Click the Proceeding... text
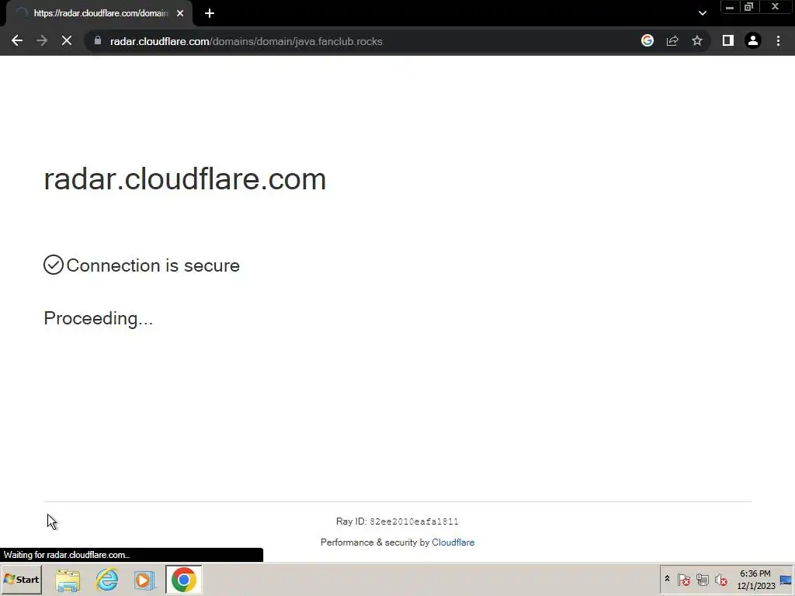Image resolution: width=795 pixels, height=596 pixels. (99, 318)
